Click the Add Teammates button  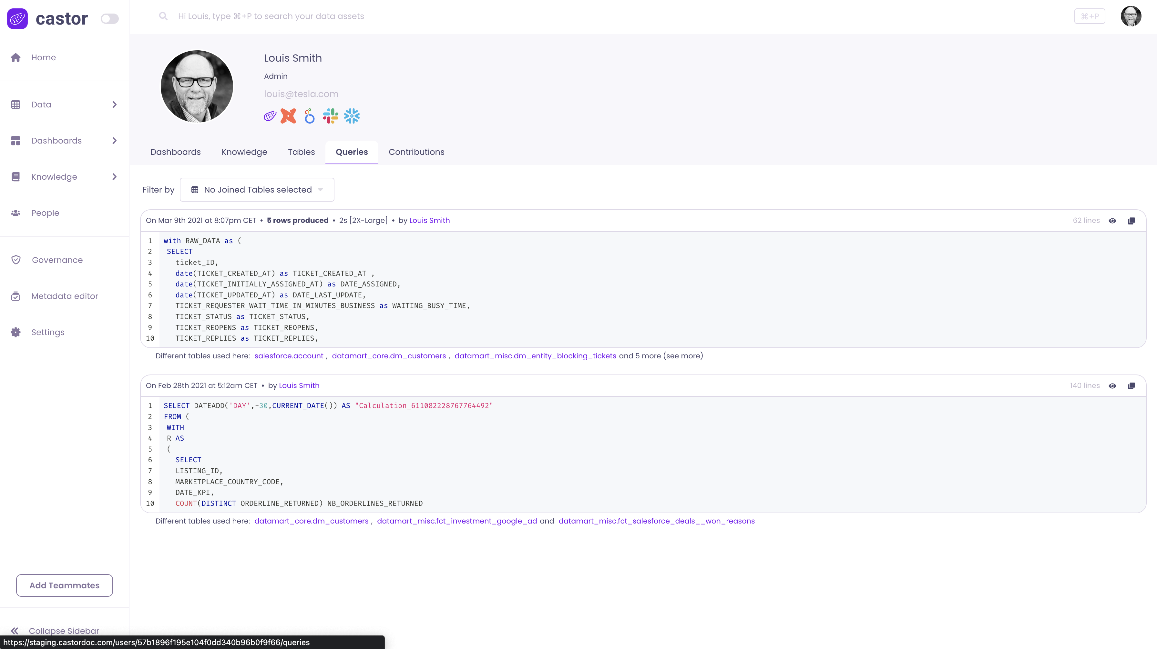64,585
